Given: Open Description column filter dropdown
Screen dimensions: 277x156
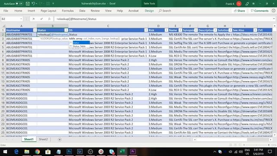Looking at the screenshot, I should [215, 30].
